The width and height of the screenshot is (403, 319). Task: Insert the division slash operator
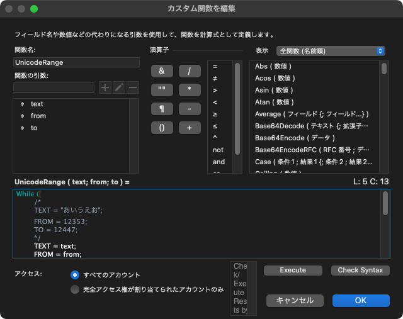(x=190, y=71)
